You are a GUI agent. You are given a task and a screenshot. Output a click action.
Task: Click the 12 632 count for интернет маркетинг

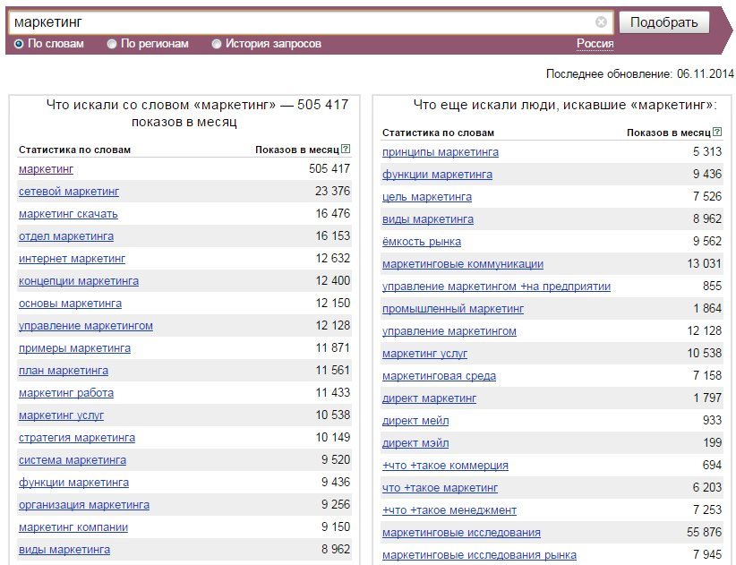tap(333, 258)
